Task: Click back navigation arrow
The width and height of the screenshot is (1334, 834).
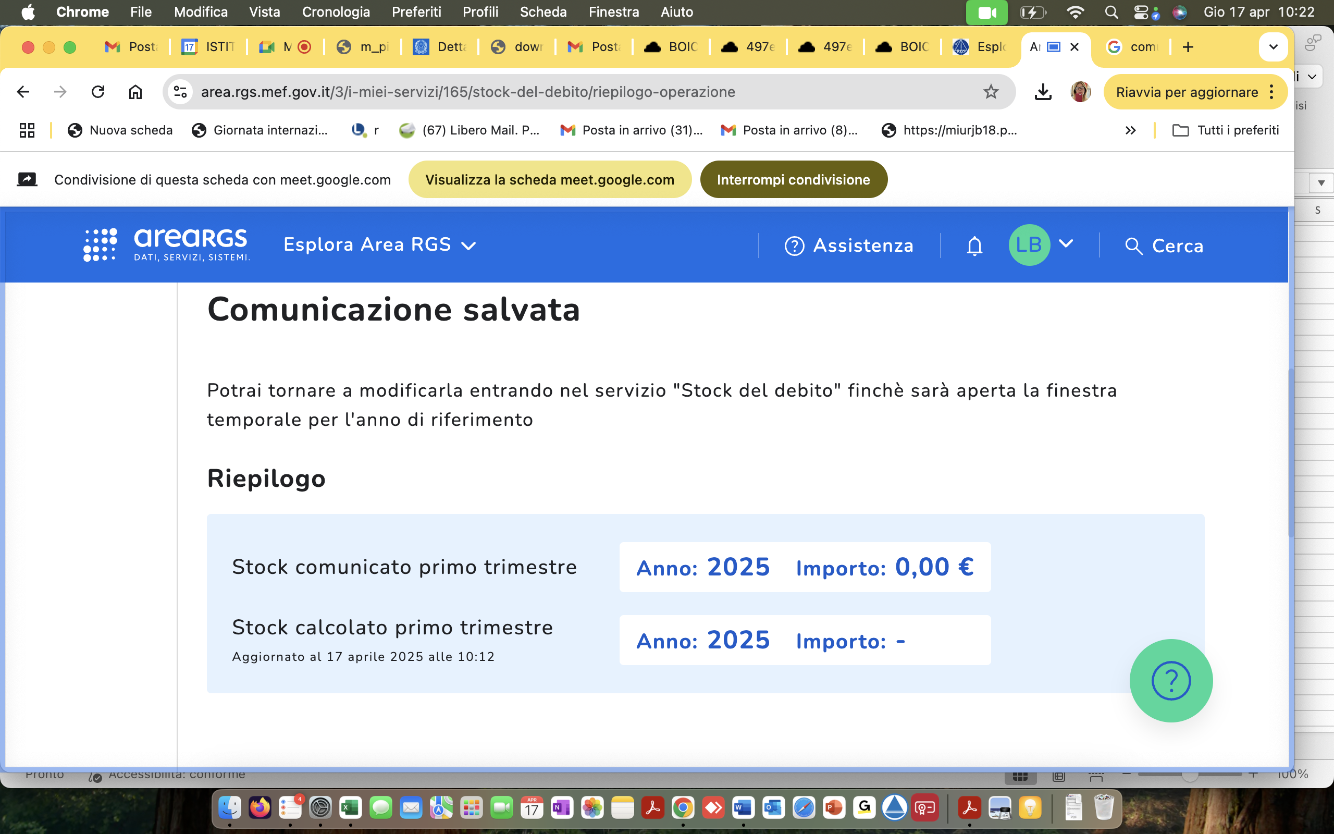Action: [x=23, y=92]
